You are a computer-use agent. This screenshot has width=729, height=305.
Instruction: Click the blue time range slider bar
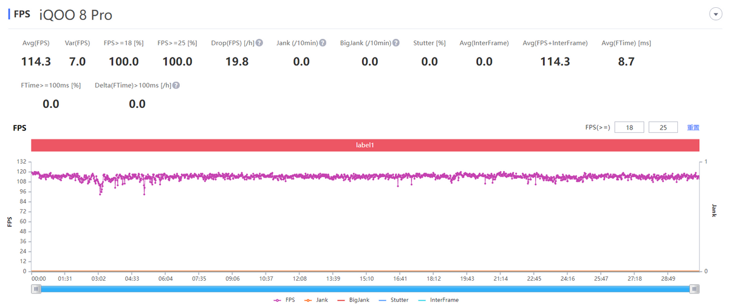click(366, 289)
